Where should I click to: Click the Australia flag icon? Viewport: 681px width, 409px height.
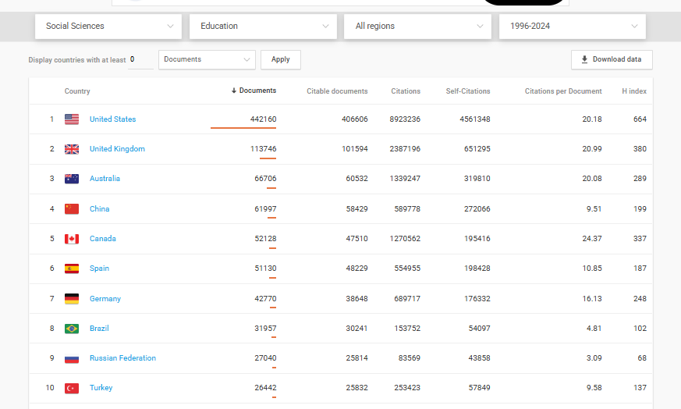72,179
